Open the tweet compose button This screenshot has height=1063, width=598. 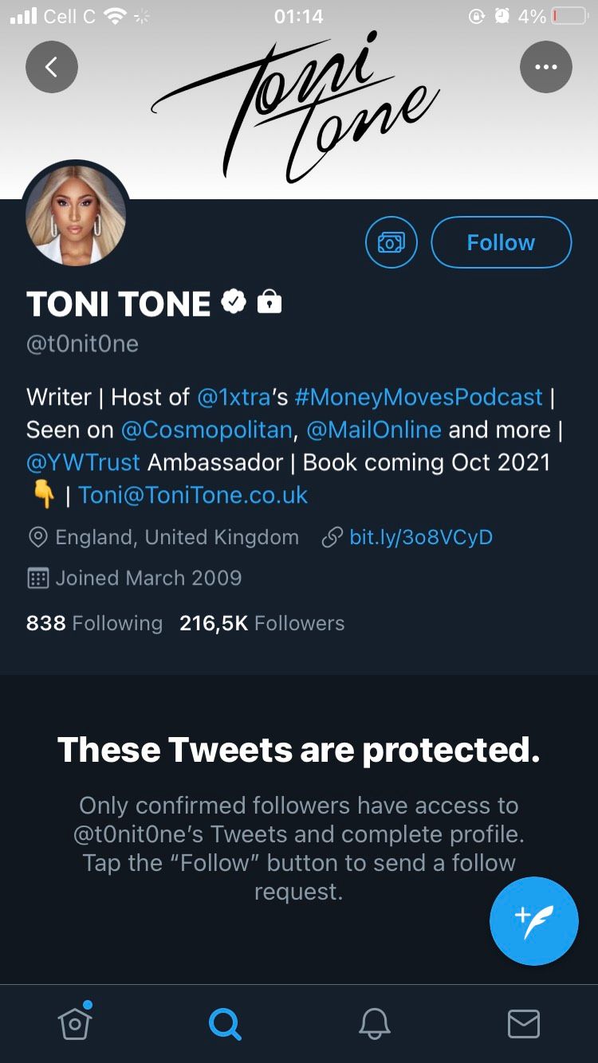[533, 920]
